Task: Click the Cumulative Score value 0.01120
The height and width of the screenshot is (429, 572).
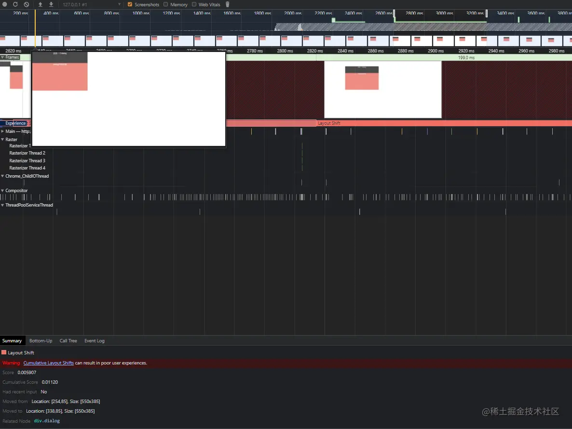Action: pyautogui.click(x=50, y=382)
